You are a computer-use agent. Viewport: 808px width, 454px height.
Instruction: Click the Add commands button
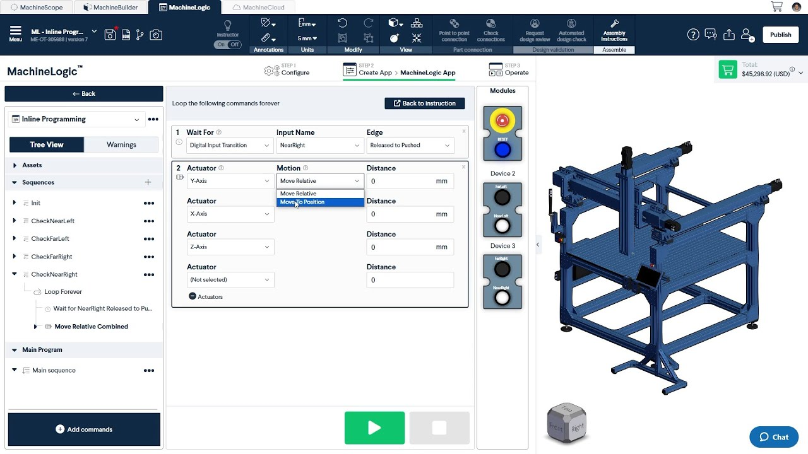tap(84, 429)
